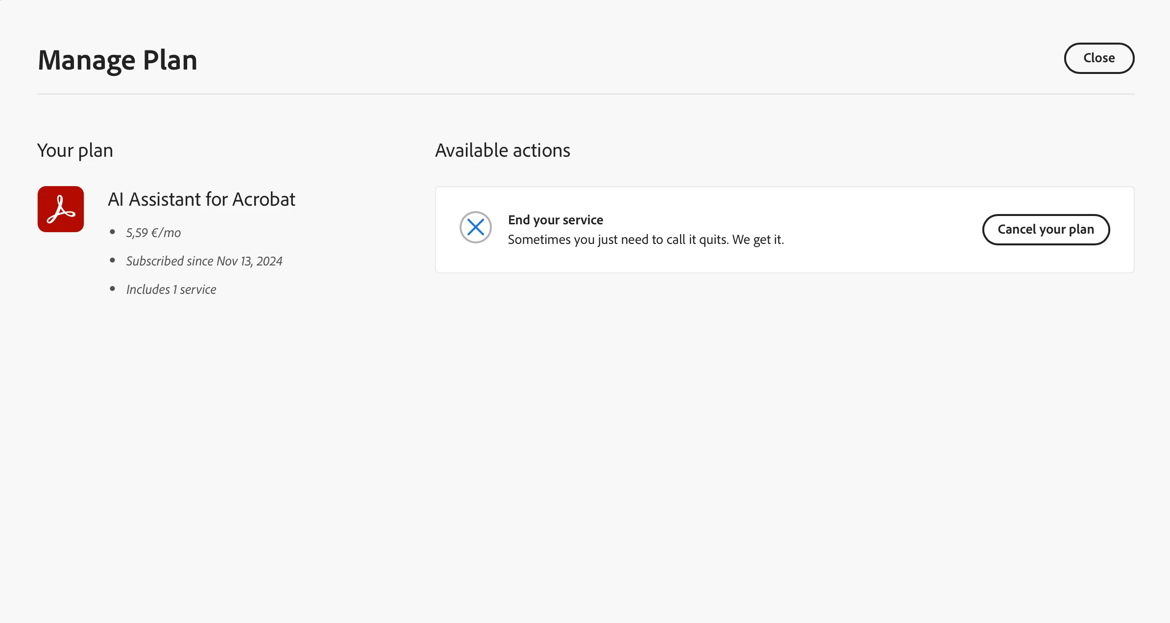Click the Sometimes you just need to call it quits text
Viewport: 1170px width, 623px height.
(x=619, y=240)
